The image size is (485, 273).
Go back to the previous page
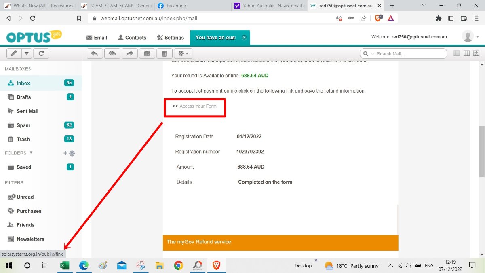[x=8, y=18]
